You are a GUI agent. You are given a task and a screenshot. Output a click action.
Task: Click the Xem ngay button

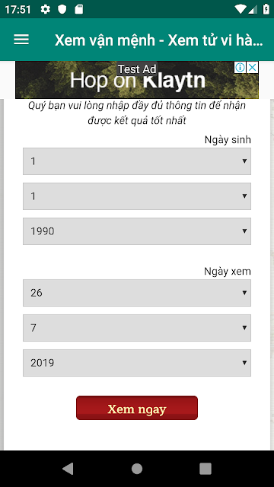point(137,408)
